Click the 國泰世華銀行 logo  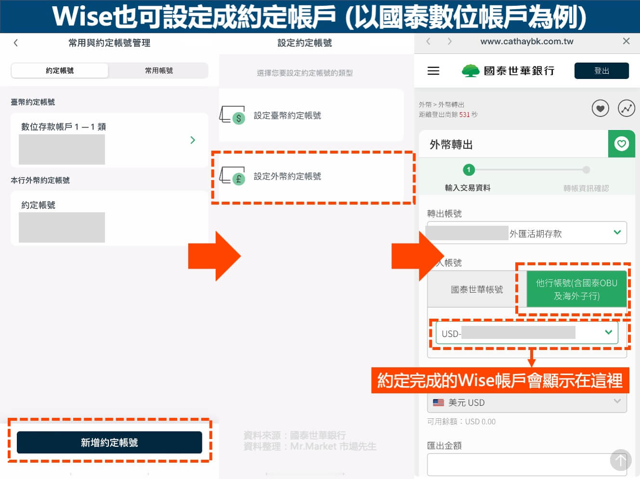click(508, 71)
